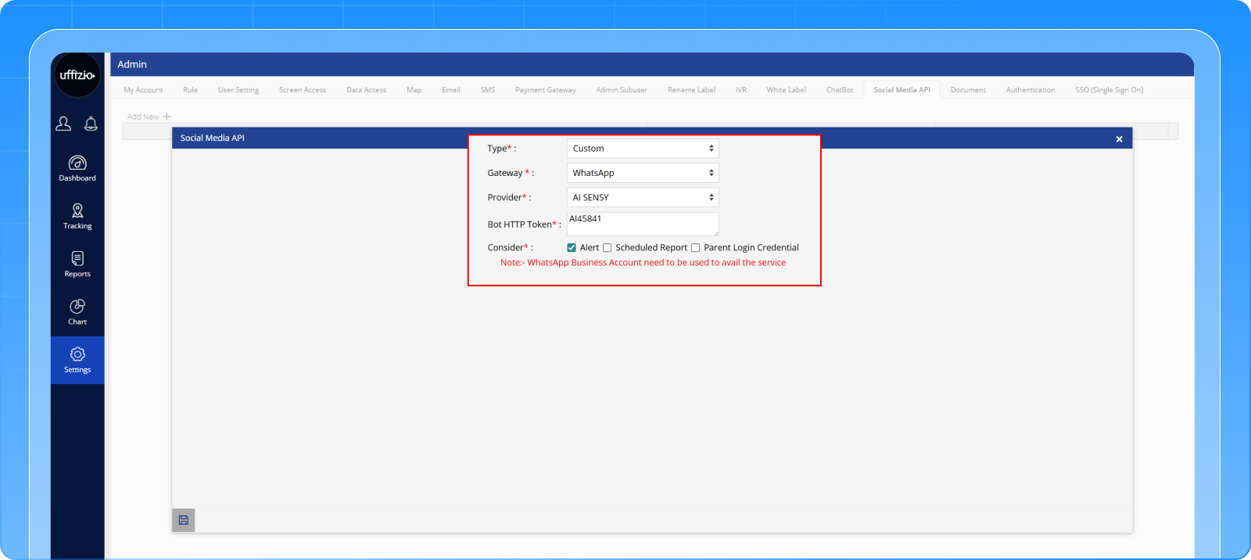Open Chart section in sidebar

tap(77, 311)
